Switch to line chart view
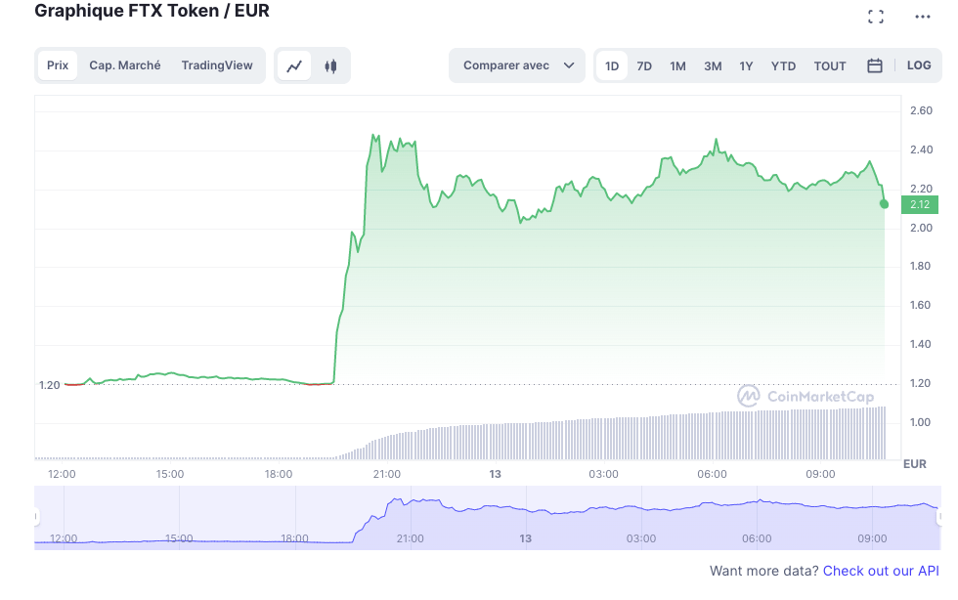The width and height of the screenshot is (958, 600). [x=294, y=65]
